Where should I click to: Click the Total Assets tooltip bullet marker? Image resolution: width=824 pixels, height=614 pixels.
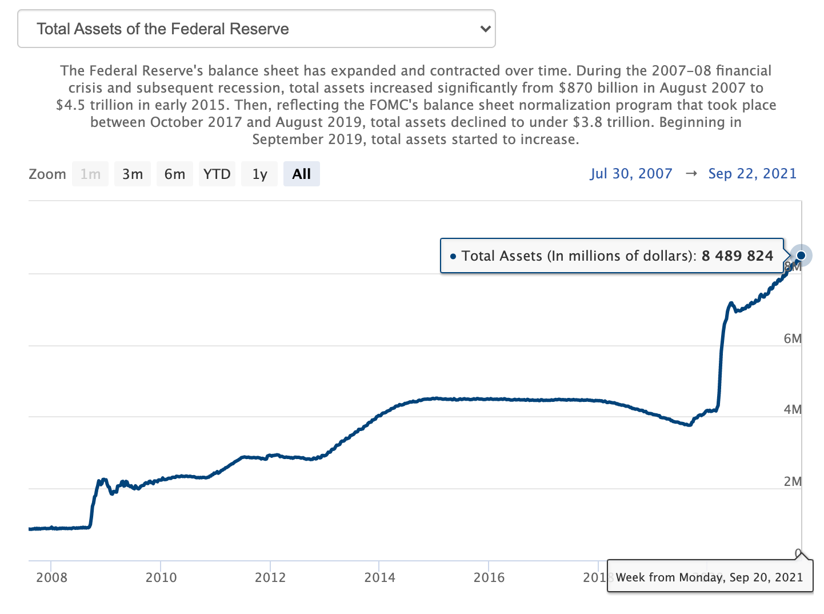(x=453, y=256)
